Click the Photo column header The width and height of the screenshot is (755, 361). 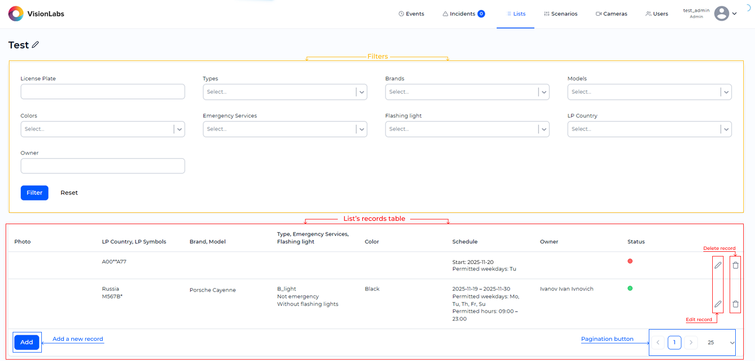pos(23,242)
